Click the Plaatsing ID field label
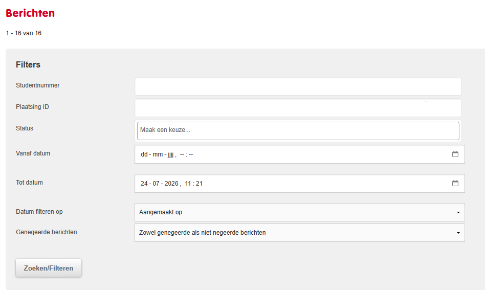Image resolution: width=485 pixels, height=291 pixels. point(32,107)
